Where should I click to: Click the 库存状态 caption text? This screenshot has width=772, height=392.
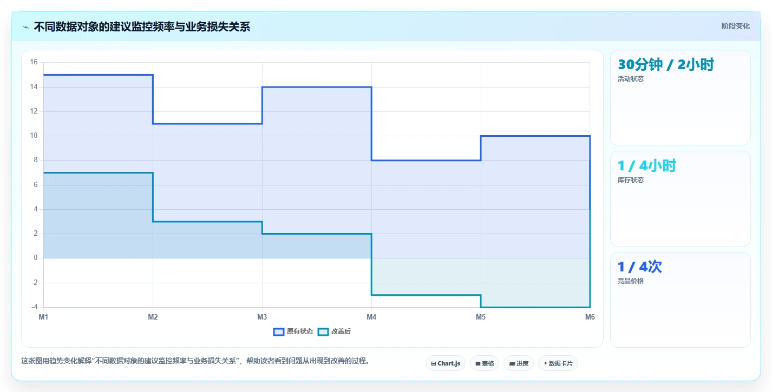631,180
